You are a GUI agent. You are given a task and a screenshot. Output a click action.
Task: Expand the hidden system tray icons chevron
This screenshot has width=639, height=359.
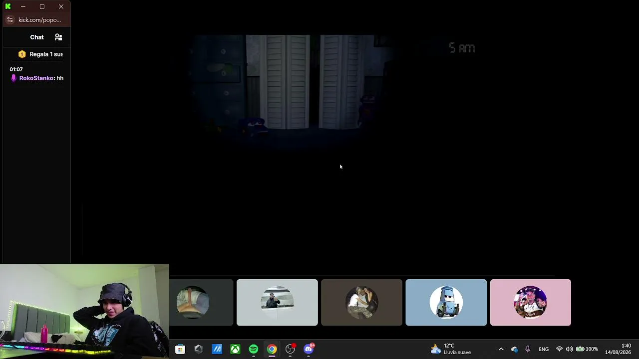[501, 349]
